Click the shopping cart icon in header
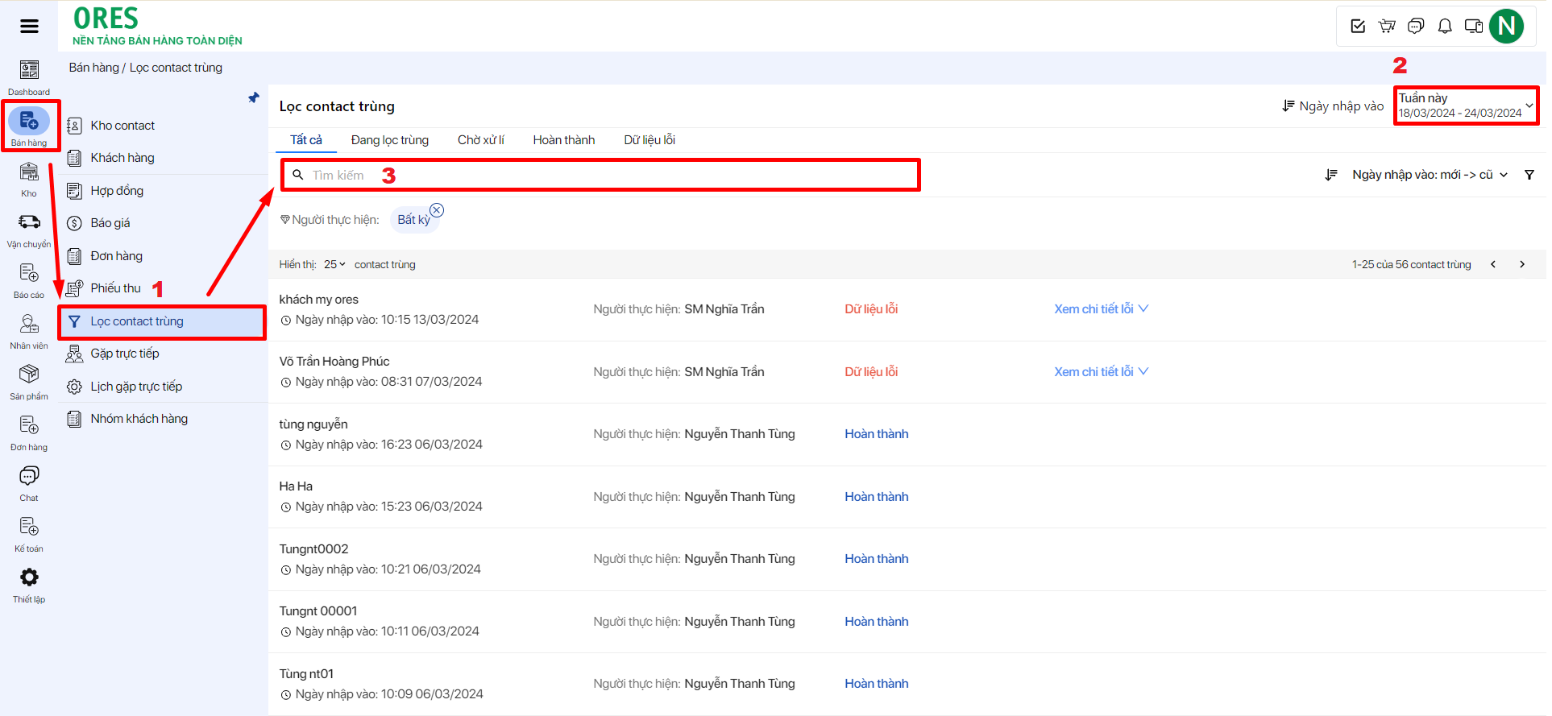The width and height of the screenshot is (1552, 716). 1387,27
